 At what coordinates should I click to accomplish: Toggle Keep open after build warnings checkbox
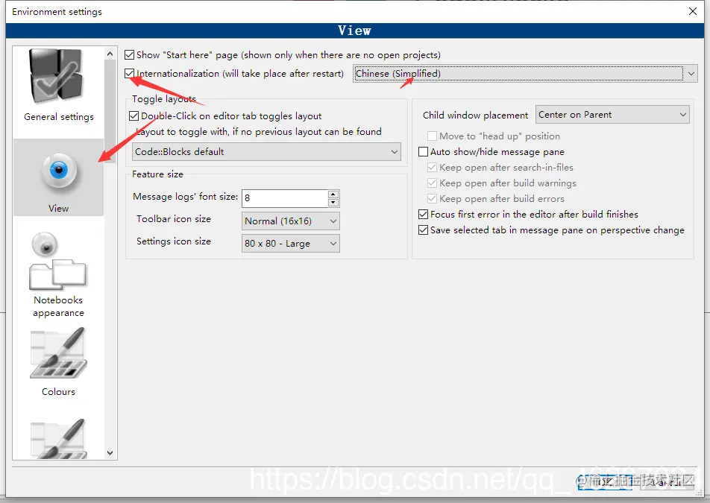(433, 183)
